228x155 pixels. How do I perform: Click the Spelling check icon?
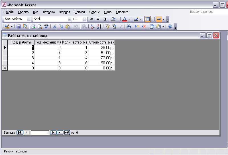[46, 26]
